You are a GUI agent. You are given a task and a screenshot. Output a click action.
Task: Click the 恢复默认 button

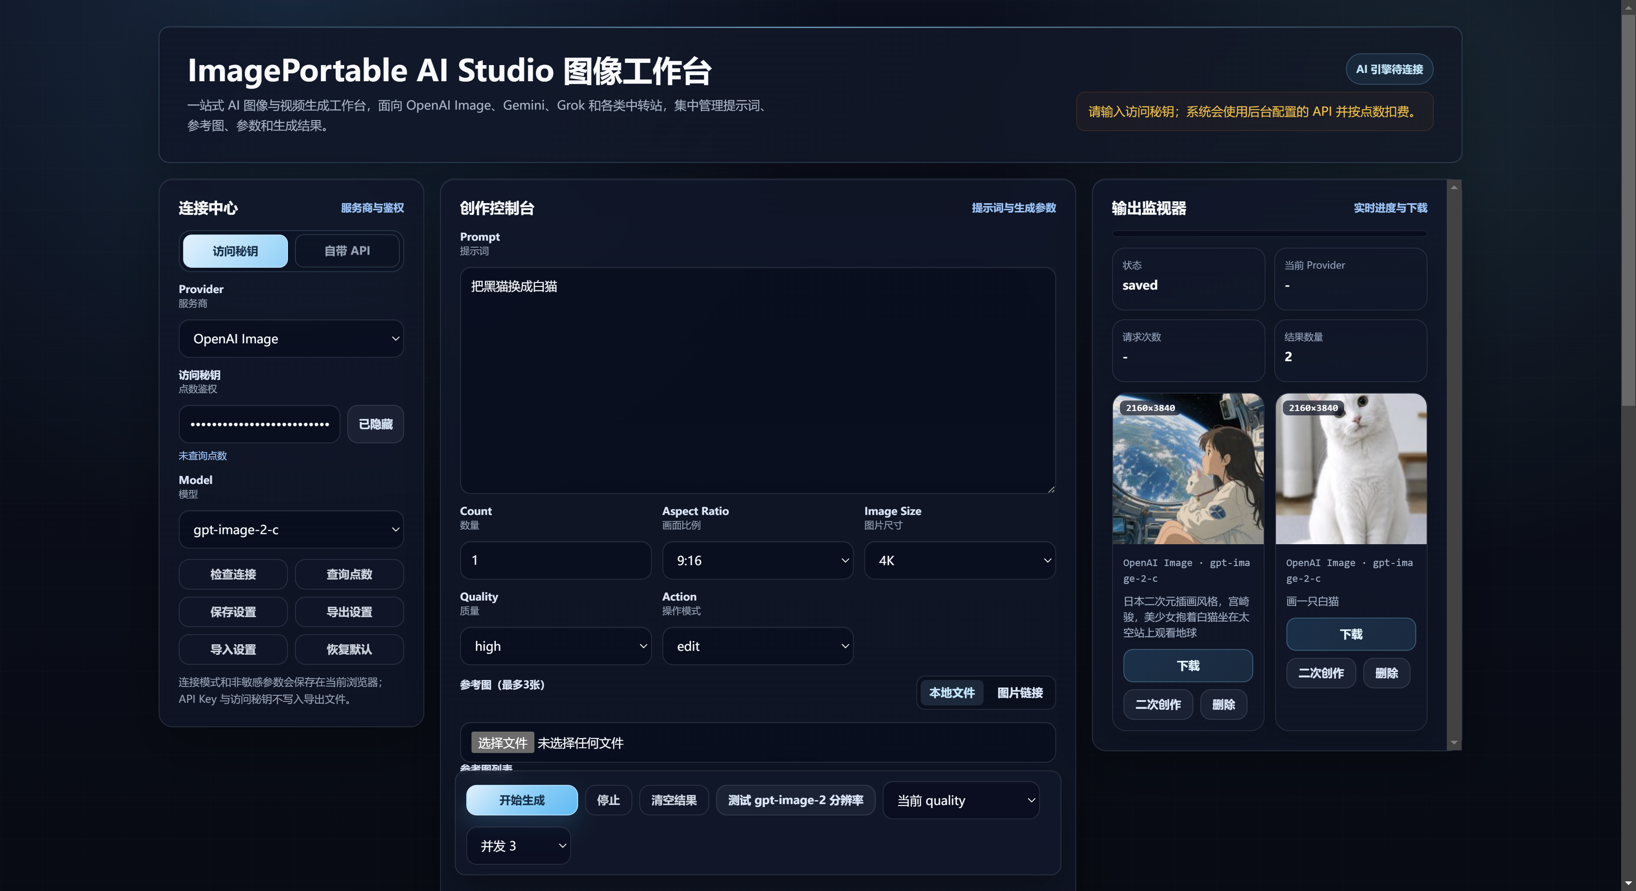pos(349,649)
